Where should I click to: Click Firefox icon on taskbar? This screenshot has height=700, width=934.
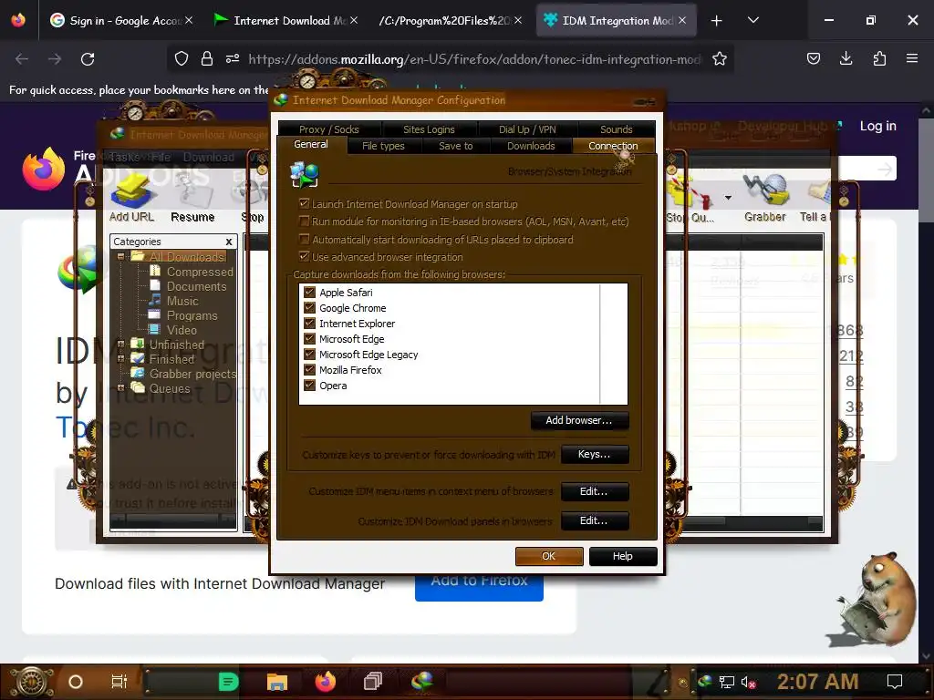(x=326, y=682)
